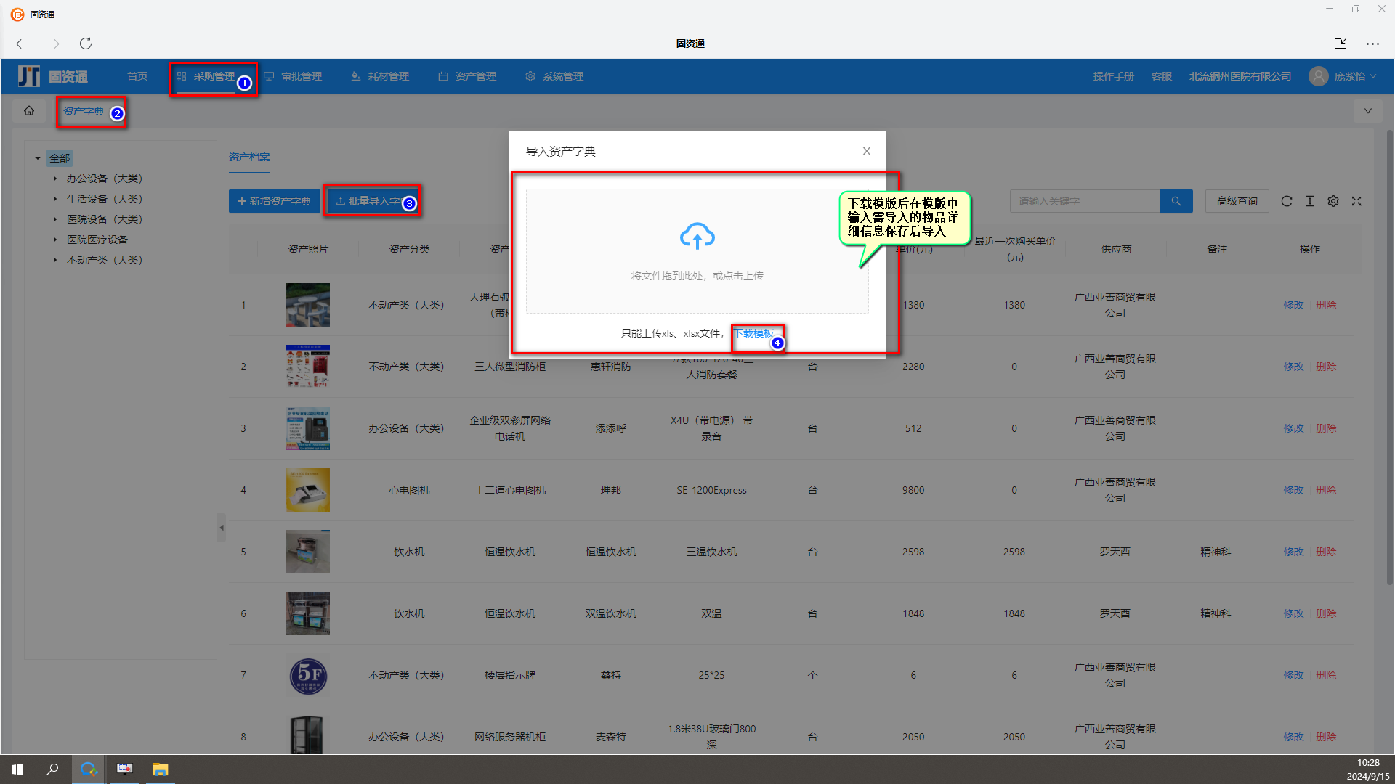Open the 首页 menu
The height and width of the screenshot is (784, 1395).
click(137, 76)
